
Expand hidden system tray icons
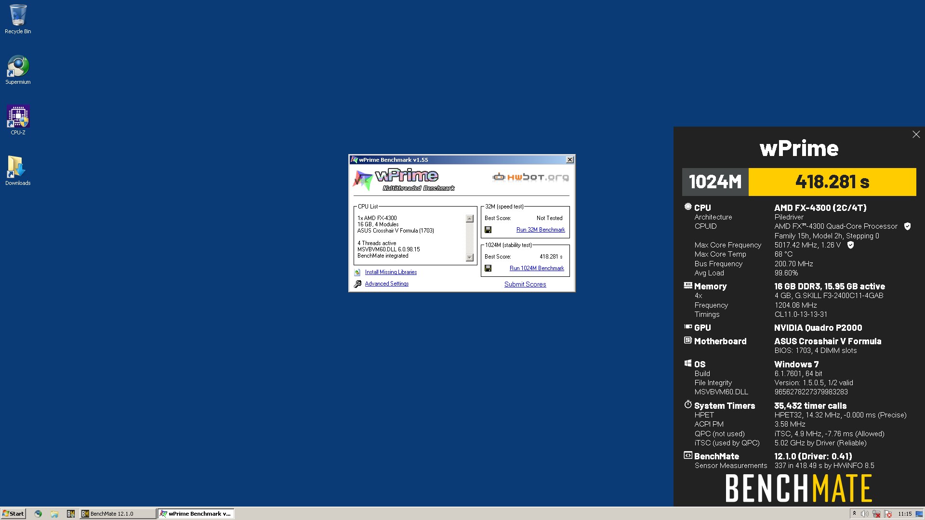click(x=854, y=513)
